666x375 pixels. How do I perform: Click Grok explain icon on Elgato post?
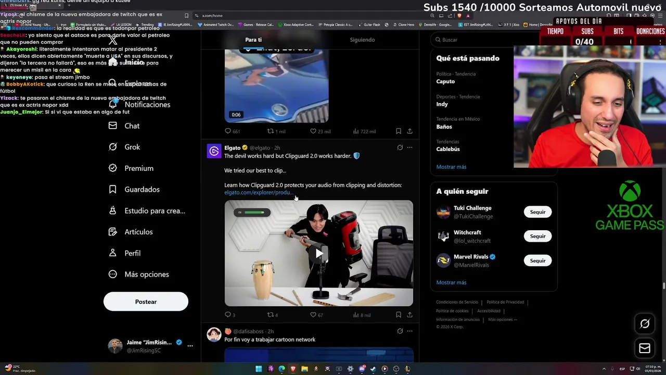click(400, 147)
